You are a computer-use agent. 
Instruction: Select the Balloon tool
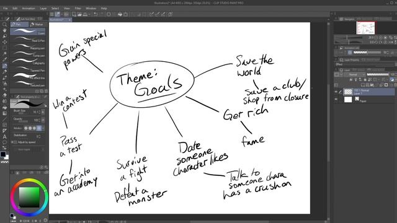(x=4, y=142)
